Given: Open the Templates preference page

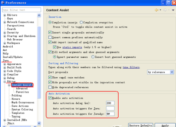Looking at the screenshot, I should [18, 113].
